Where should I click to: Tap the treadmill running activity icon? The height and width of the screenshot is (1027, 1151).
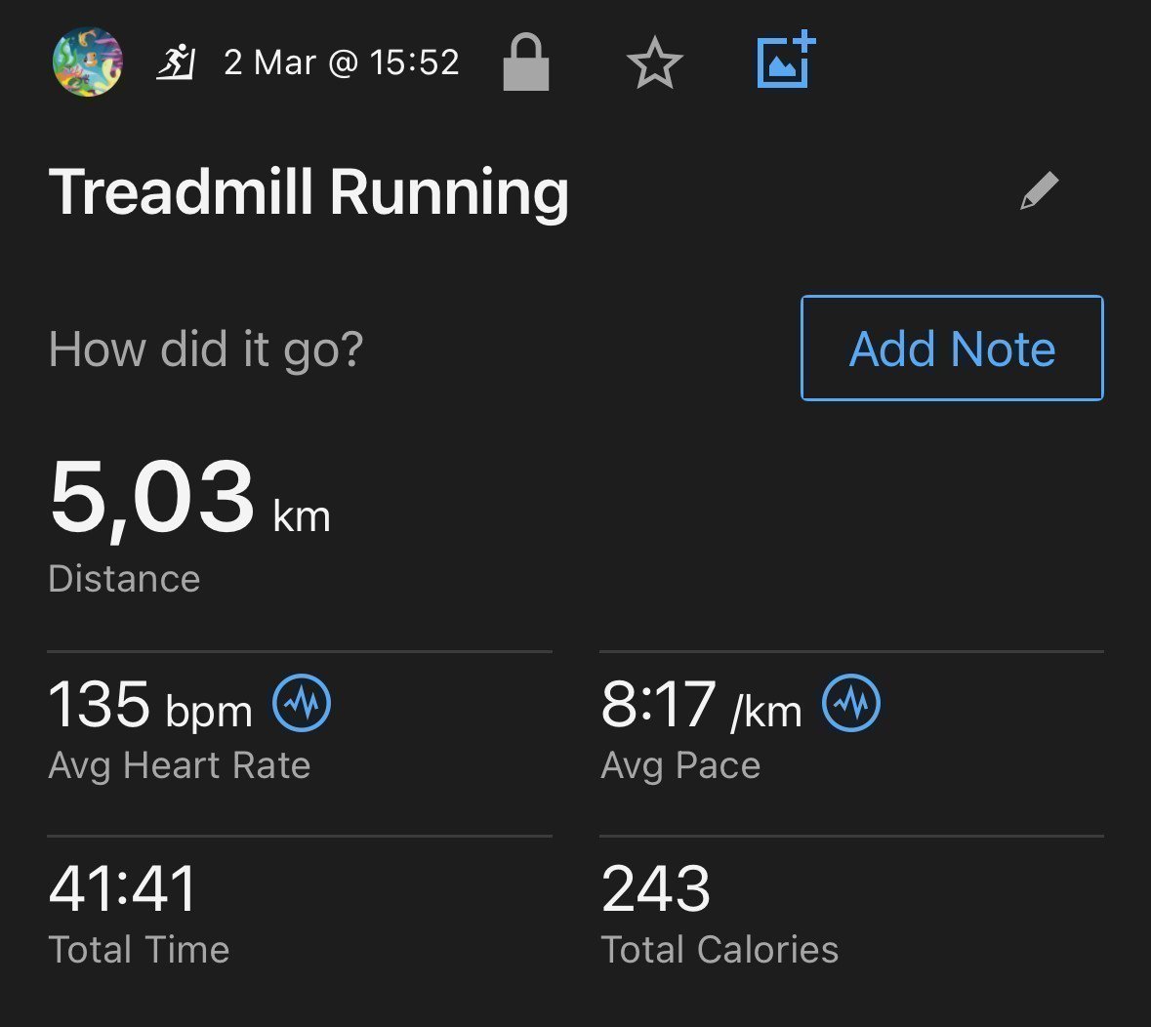pos(176,62)
